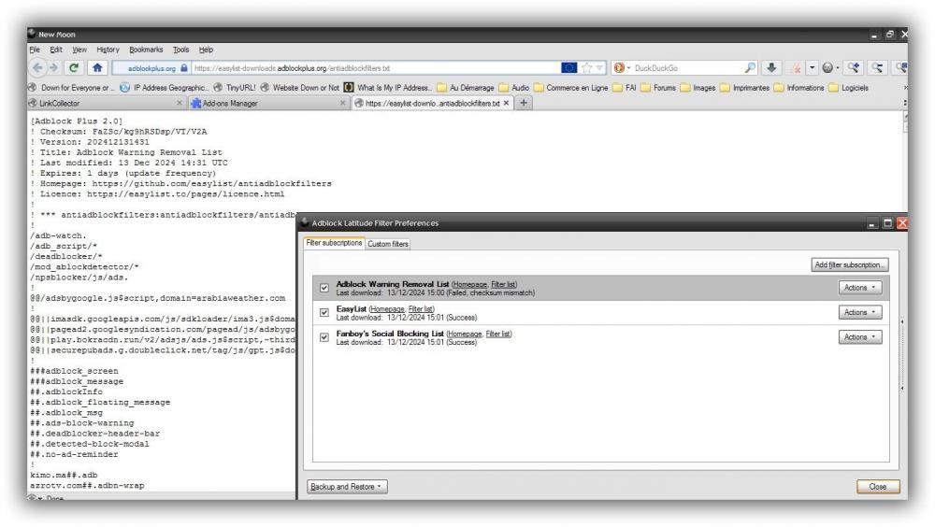Open Actions dropdown for Adblock Warning Removal List
This screenshot has width=935, height=527.
pos(859,288)
